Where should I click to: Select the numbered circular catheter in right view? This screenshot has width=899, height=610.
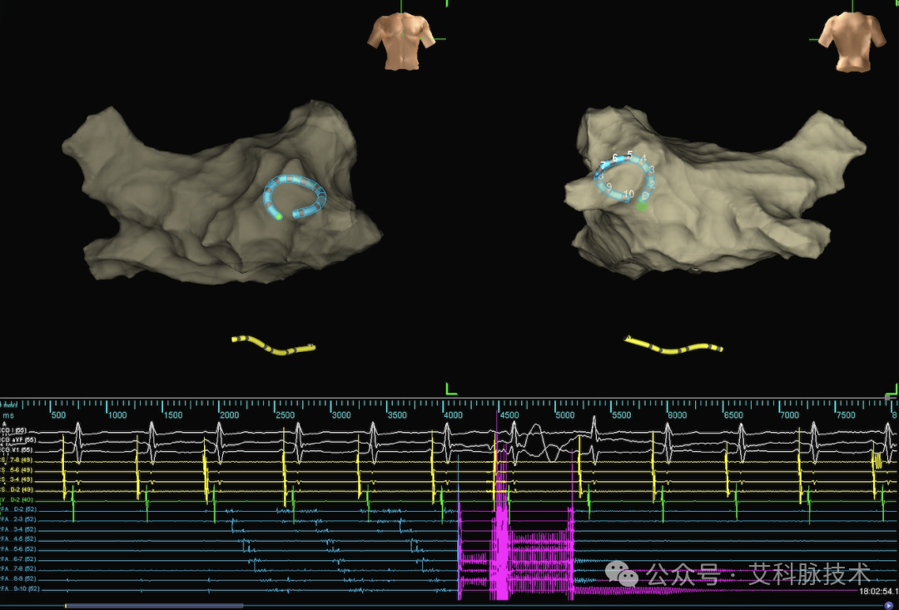pyautogui.click(x=624, y=178)
